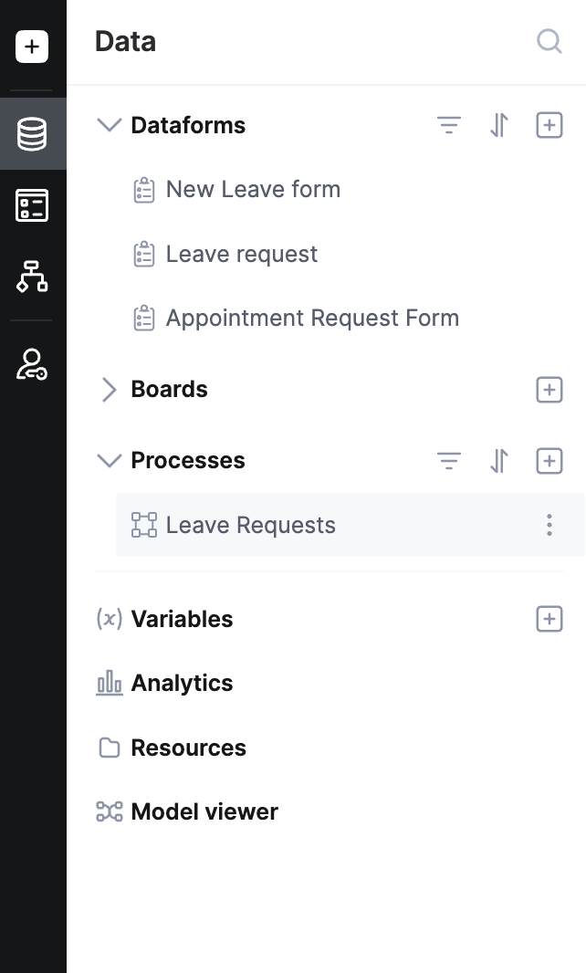Collapse the Processes section
This screenshot has width=586, height=973.
[109, 461]
